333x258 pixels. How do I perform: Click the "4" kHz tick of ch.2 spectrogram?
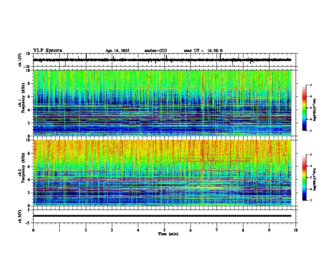point(29,180)
